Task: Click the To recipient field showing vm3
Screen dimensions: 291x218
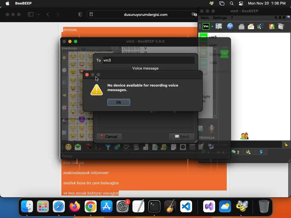Action: click(149, 60)
